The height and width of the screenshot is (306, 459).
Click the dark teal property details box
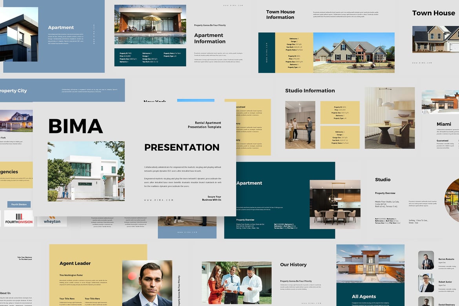[x=150, y=57]
